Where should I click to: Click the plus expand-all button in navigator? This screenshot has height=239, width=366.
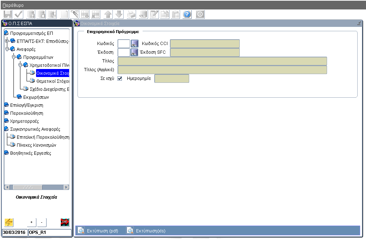tap(32, 222)
